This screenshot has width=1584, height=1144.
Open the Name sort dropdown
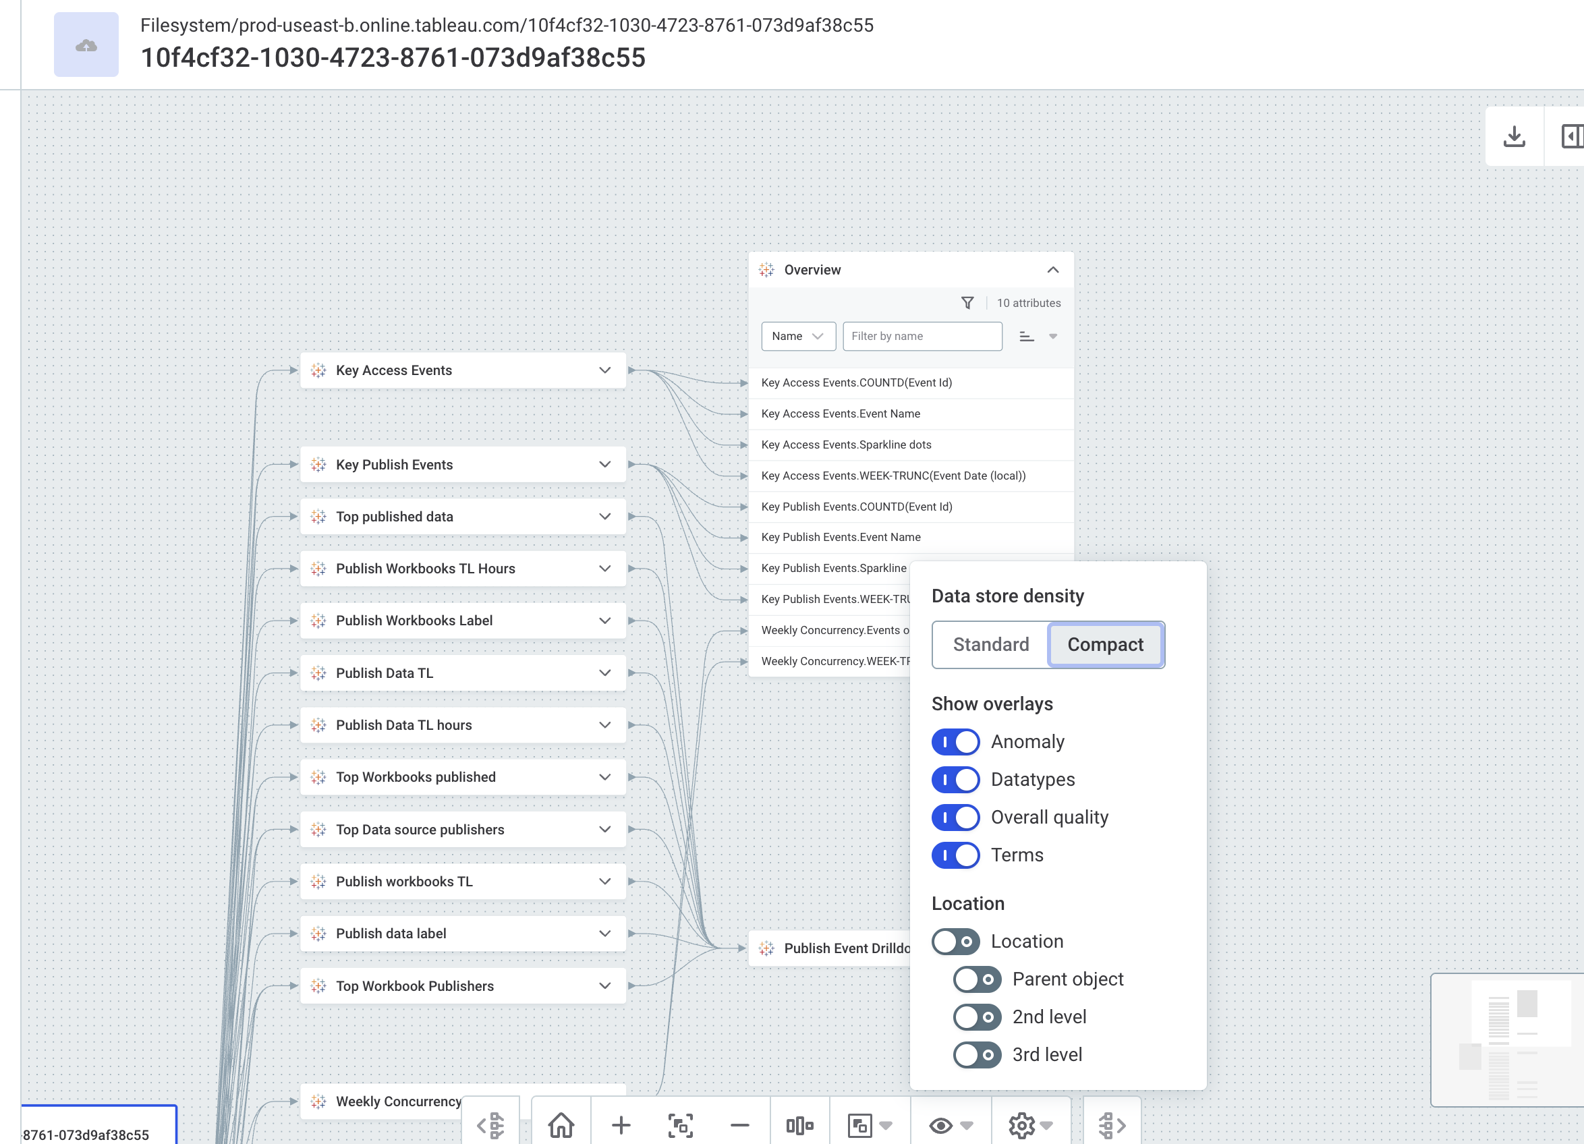[797, 336]
